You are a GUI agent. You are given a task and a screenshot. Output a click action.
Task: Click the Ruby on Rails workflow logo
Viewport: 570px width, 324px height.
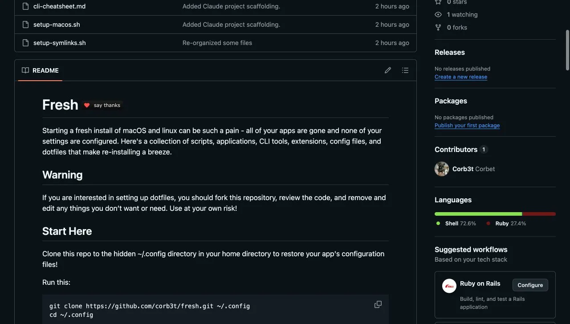(449, 286)
